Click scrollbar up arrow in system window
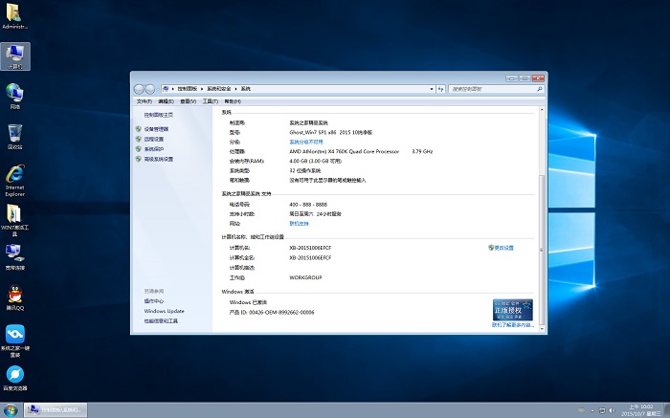The image size is (670, 418). [542, 110]
